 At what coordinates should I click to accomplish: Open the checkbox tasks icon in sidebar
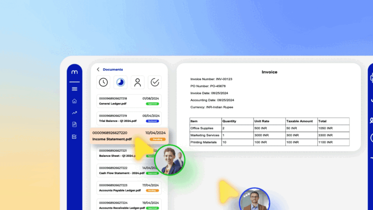74,137
